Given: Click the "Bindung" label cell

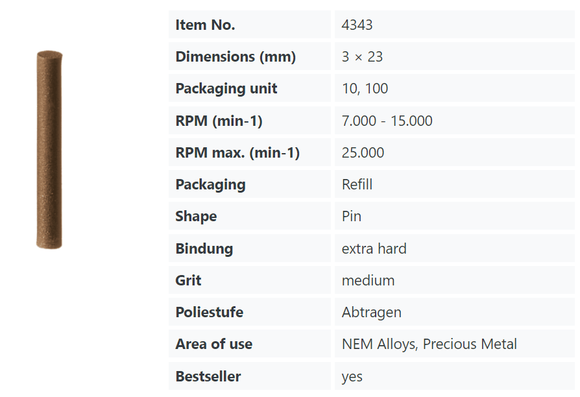Looking at the screenshot, I should tap(204, 248).
